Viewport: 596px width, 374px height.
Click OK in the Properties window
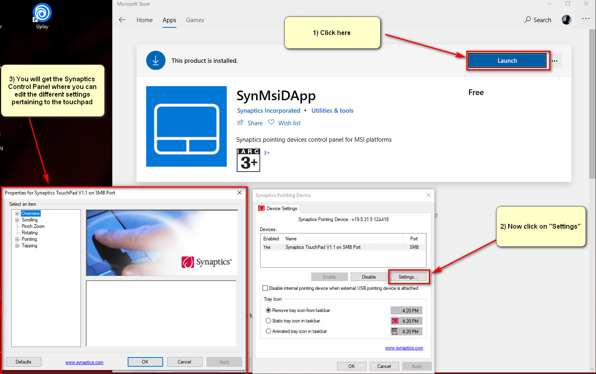(x=145, y=362)
